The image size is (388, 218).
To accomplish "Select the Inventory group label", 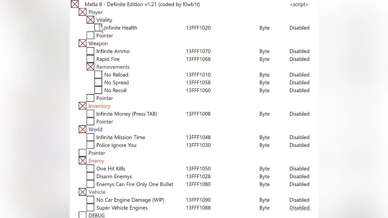I will point(99,106).
